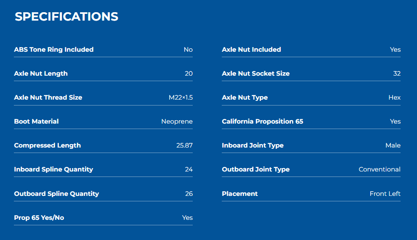Select the Front Left placement value
The image size is (417, 240).
pos(385,193)
